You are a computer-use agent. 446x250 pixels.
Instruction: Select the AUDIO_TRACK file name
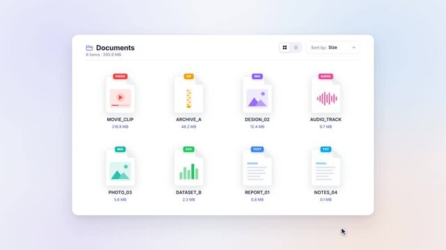coord(326,119)
